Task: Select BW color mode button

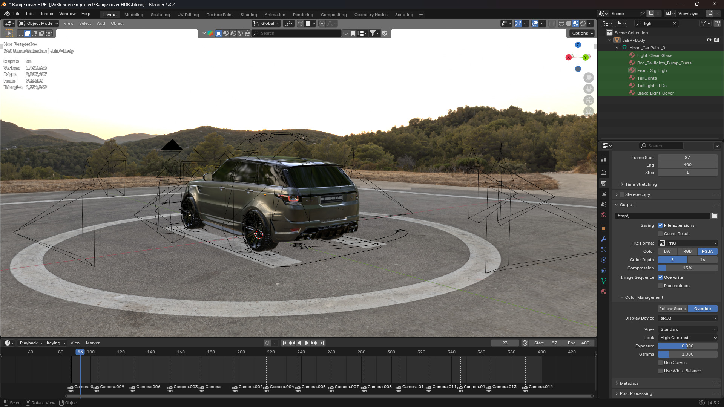Action: click(x=667, y=251)
